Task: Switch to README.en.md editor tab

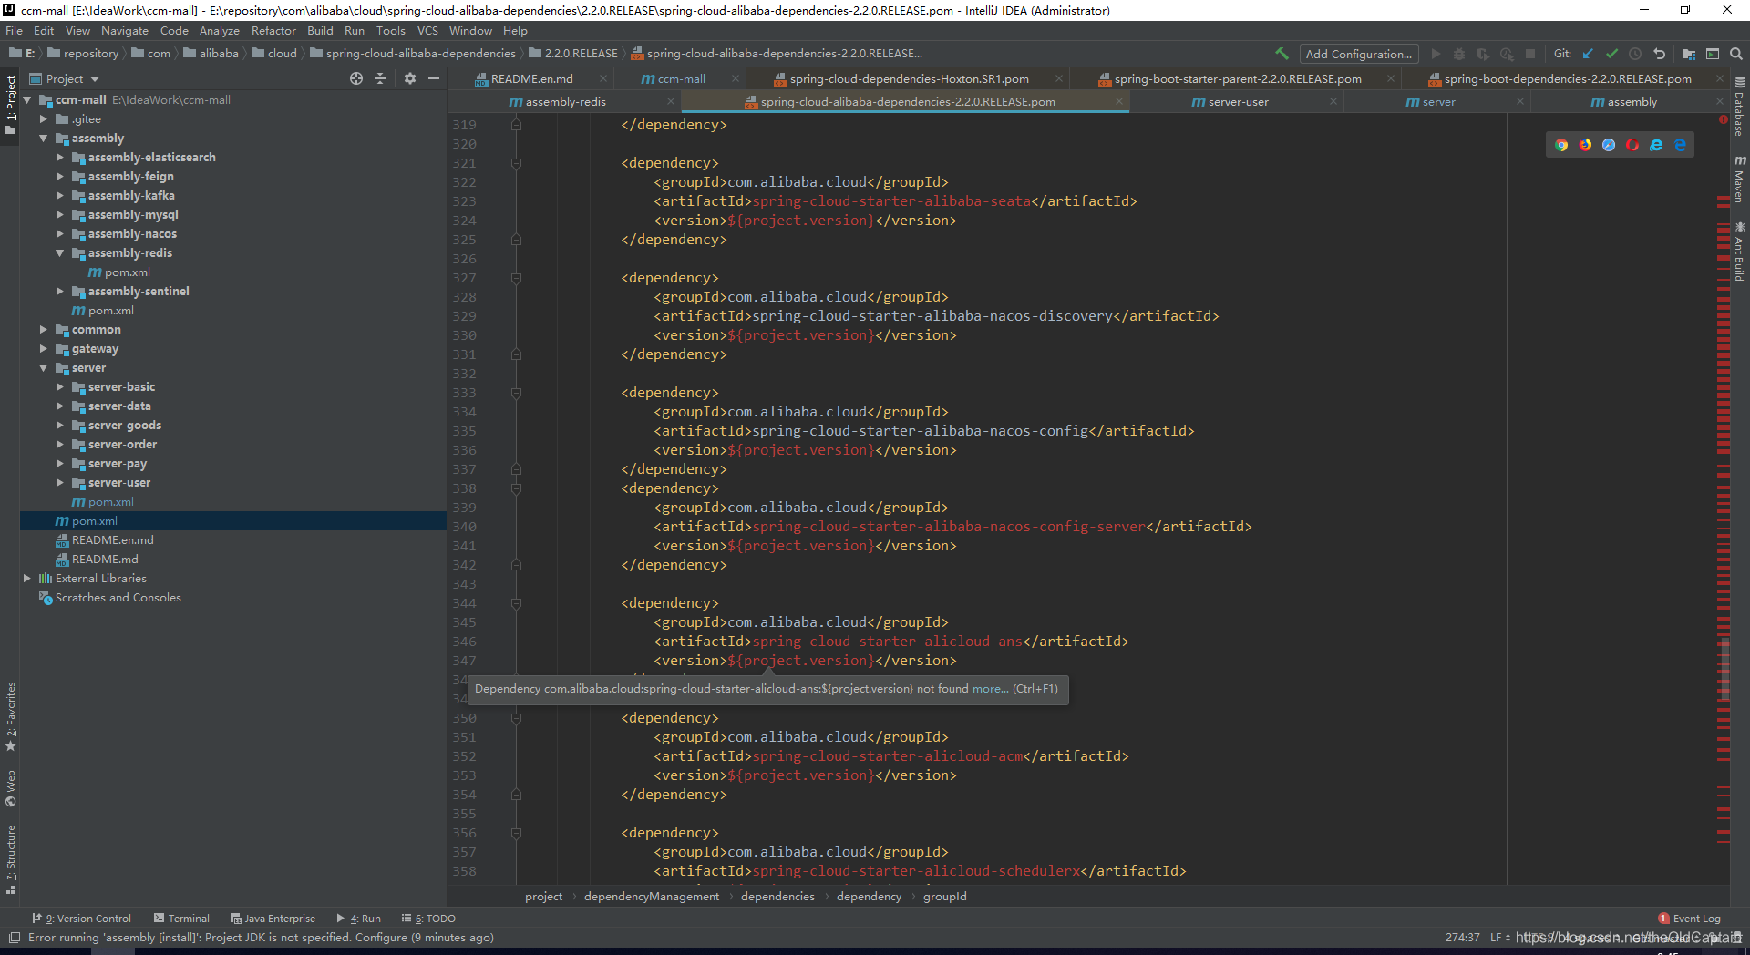Action: tap(532, 79)
